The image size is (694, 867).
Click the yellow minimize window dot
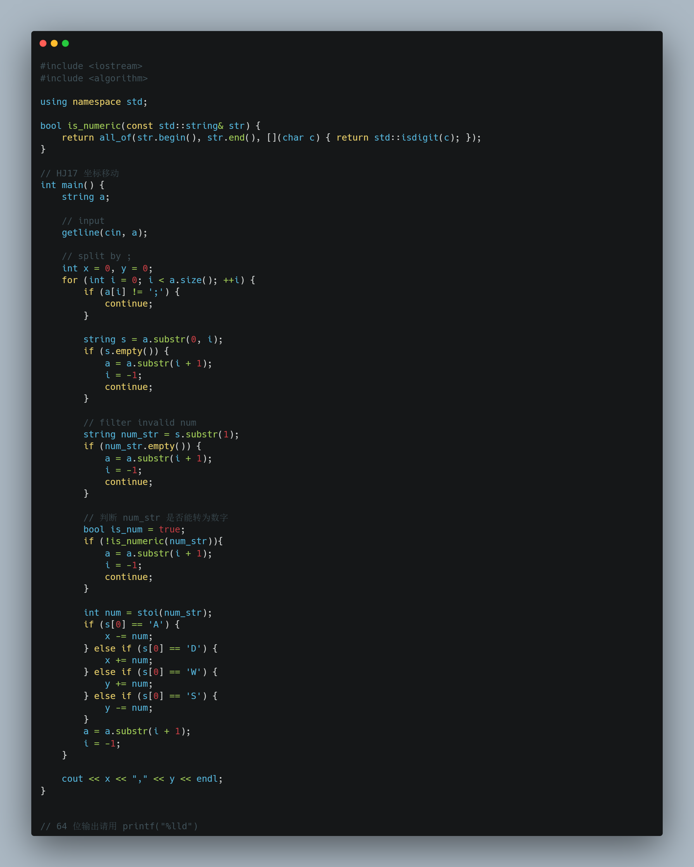pos(54,43)
